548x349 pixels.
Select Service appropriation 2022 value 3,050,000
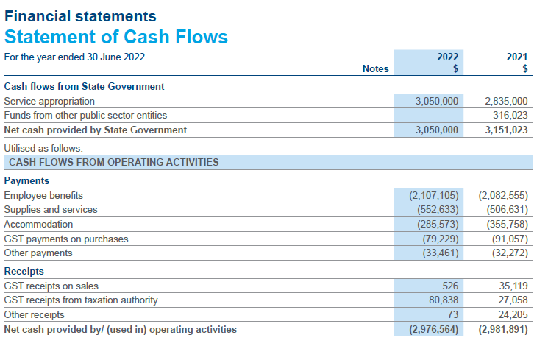(x=436, y=101)
